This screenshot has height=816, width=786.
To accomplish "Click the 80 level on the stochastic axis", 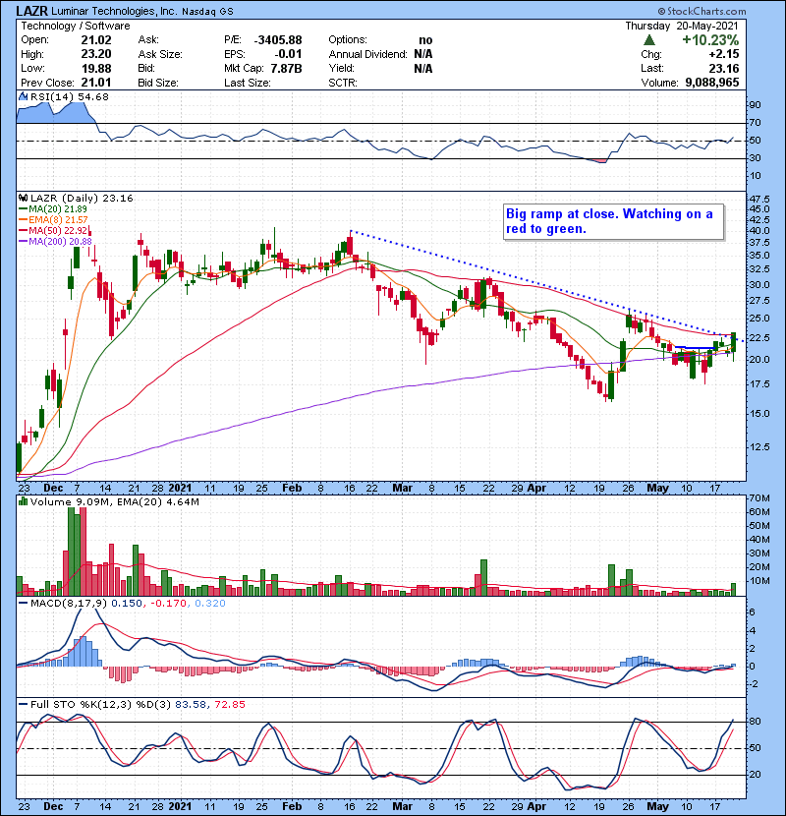I will (756, 722).
